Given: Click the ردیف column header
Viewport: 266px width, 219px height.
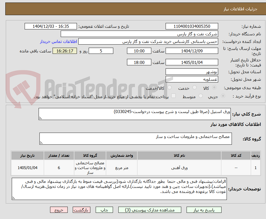Looking at the screenshot, I should click(255, 155).
